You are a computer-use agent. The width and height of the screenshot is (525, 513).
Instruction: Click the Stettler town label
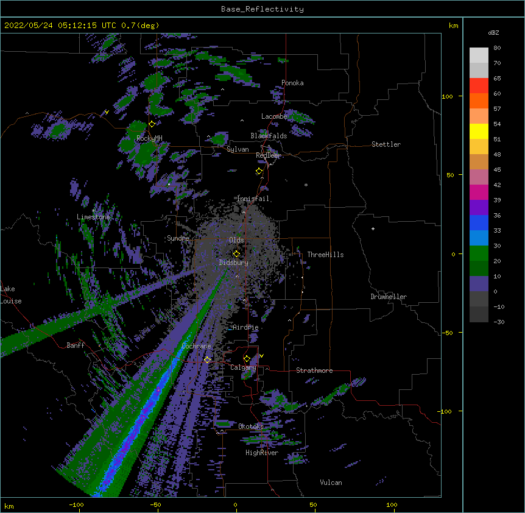click(386, 144)
